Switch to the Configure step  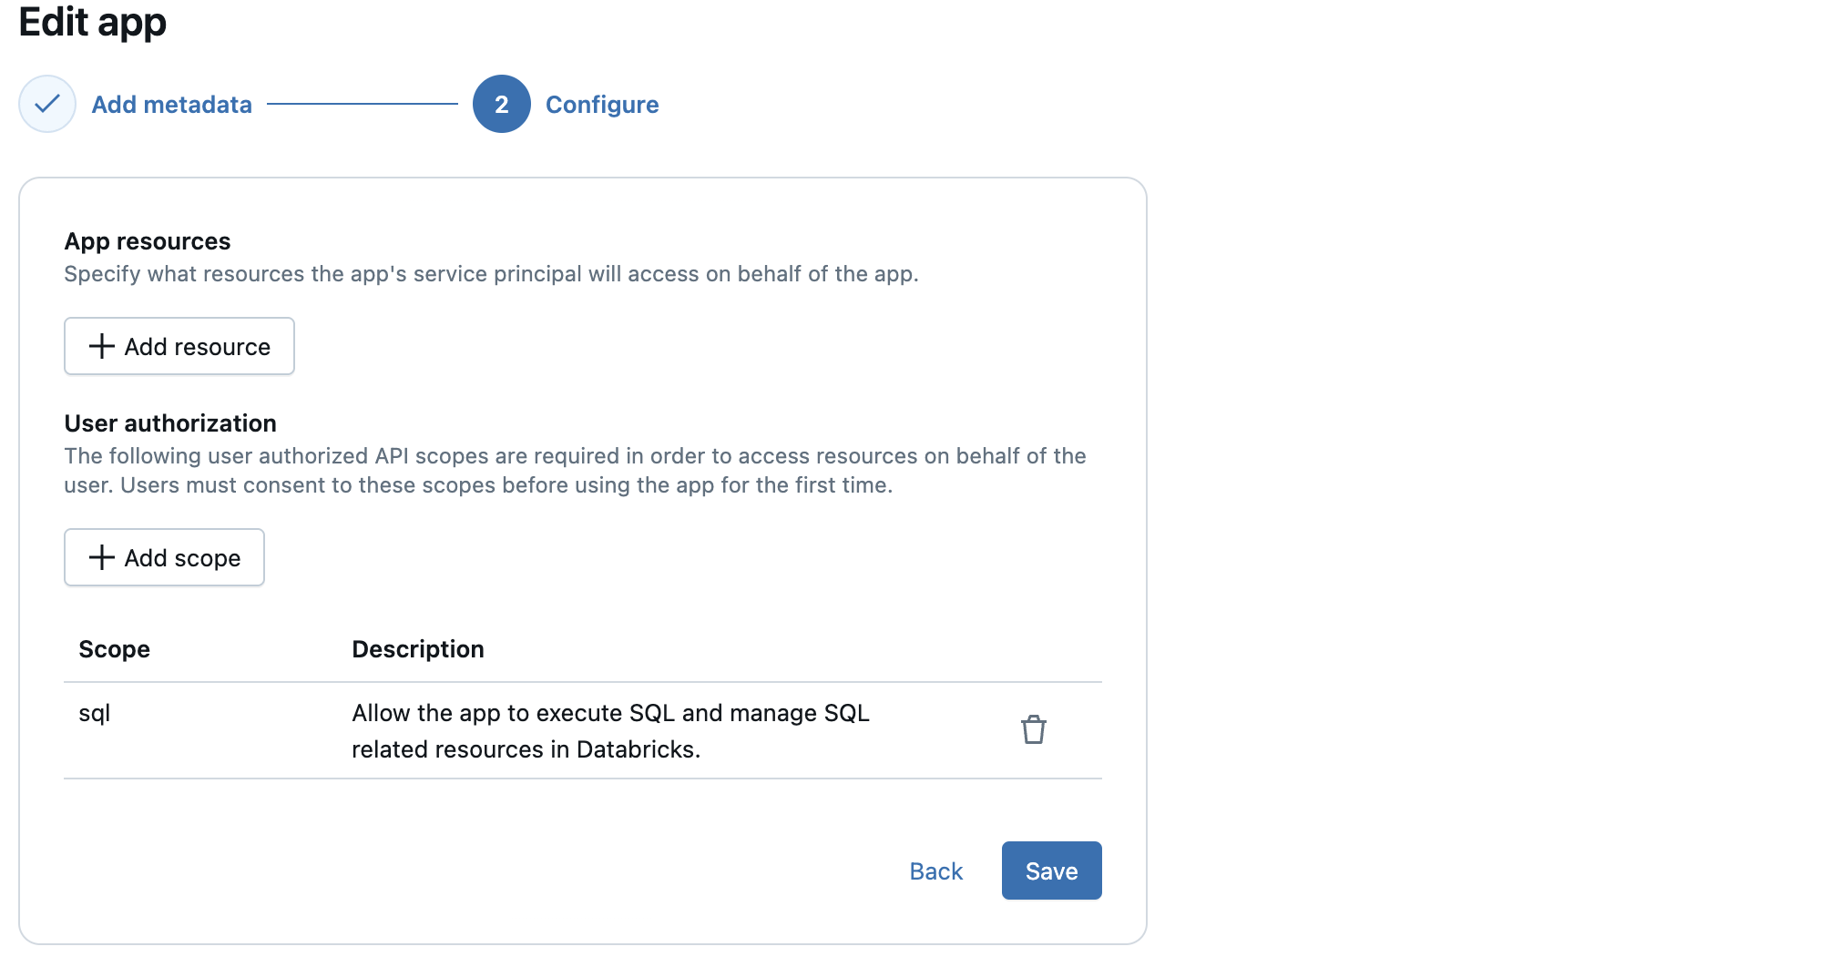pos(602,104)
